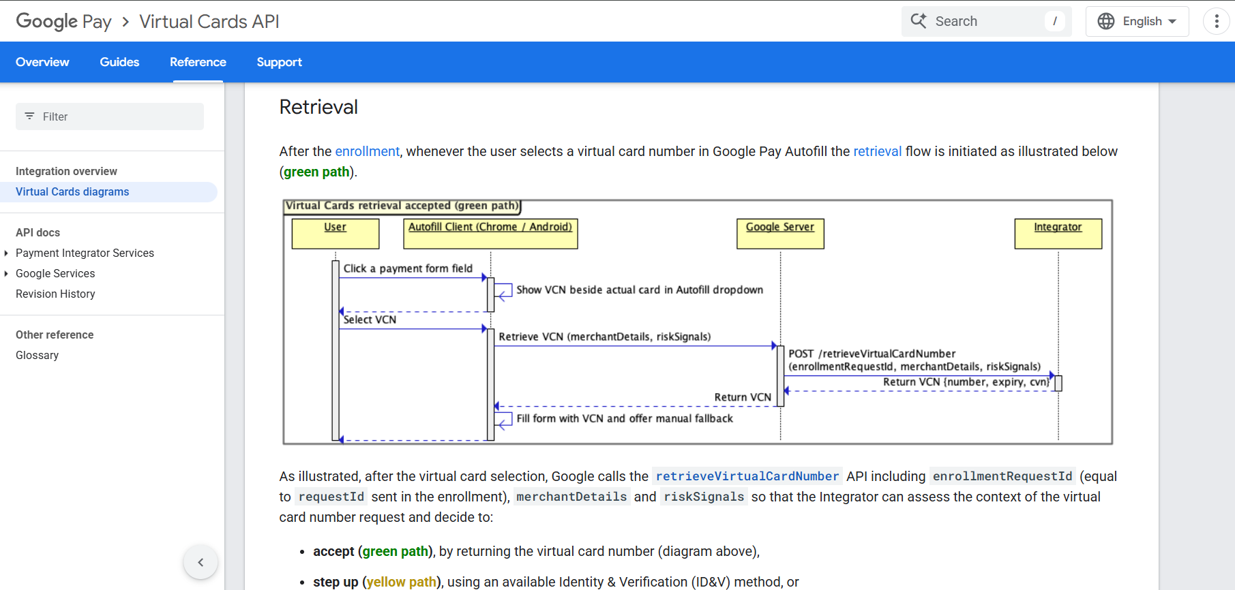Click the Retrieval section heading
The height and width of the screenshot is (590, 1235).
pyautogui.click(x=318, y=107)
